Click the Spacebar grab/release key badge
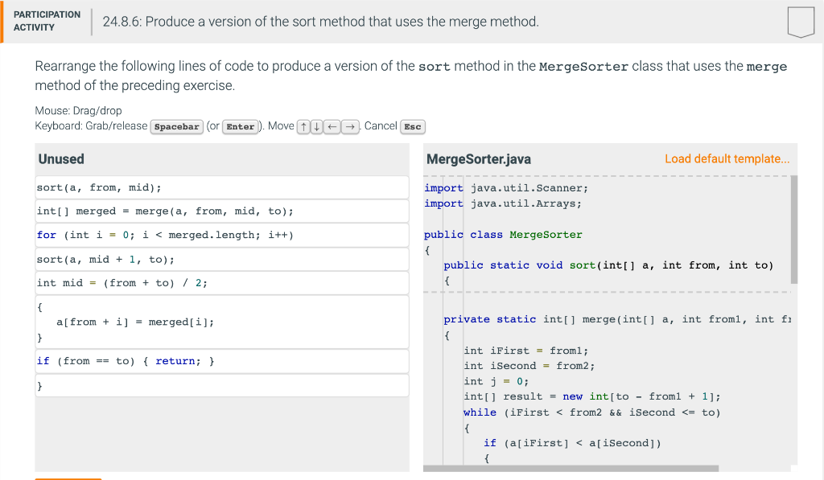This screenshot has width=824, height=480. point(176,126)
